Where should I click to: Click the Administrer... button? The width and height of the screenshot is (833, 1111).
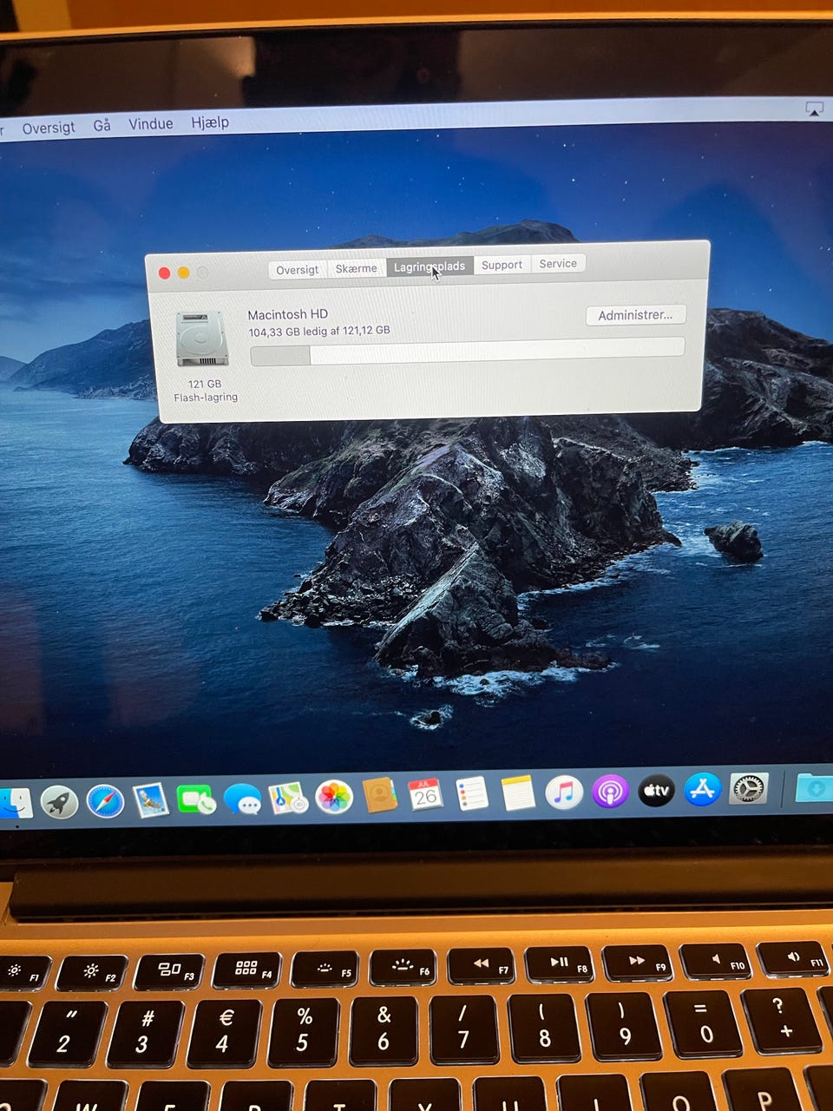click(x=635, y=315)
